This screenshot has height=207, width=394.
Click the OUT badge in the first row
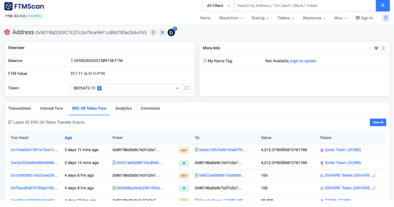pos(184,150)
